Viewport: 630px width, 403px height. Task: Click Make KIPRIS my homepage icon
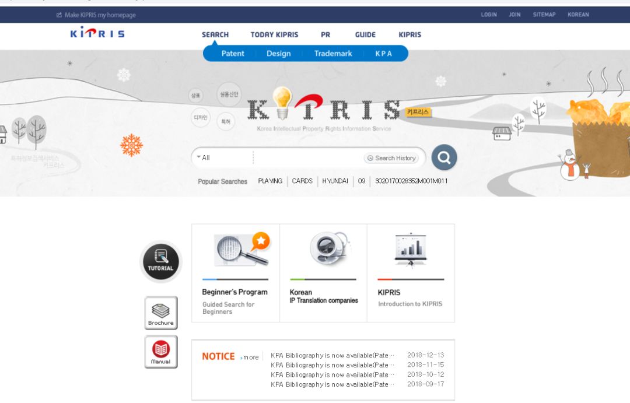59,15
